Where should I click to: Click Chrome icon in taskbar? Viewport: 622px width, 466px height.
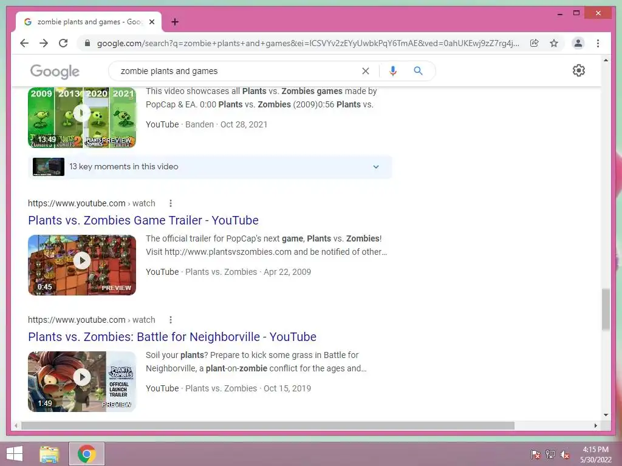(86, 454)
